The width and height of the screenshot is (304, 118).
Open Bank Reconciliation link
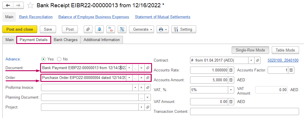pos(36,17)
